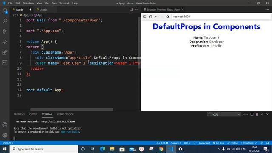Open the Edit menu
272x153 pixels.
[18, 3]
